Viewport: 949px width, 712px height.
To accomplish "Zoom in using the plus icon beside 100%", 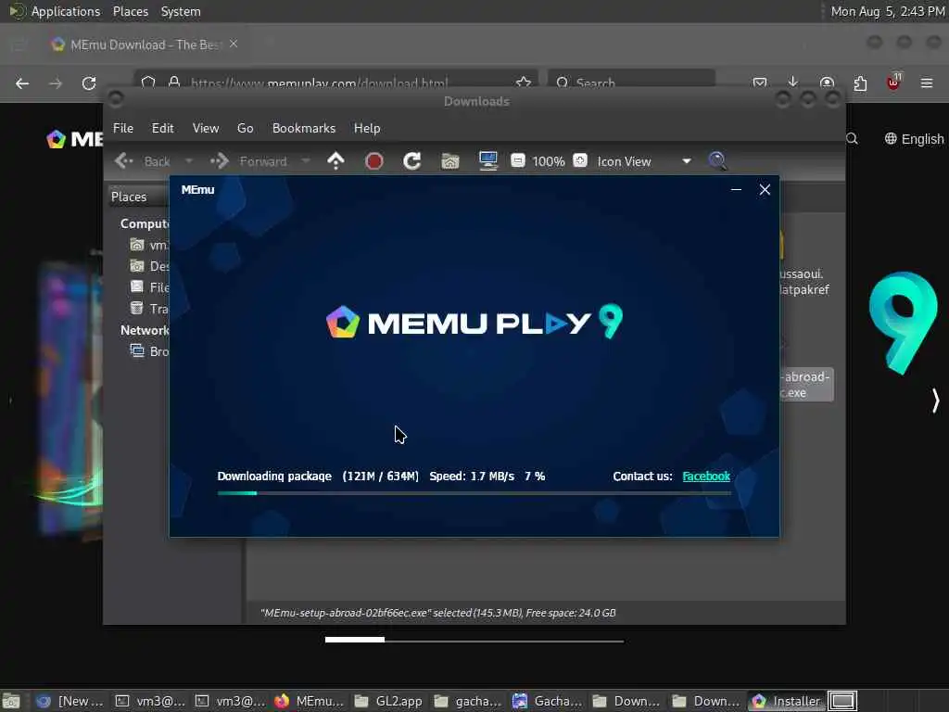I will click(x=580, y=160).
